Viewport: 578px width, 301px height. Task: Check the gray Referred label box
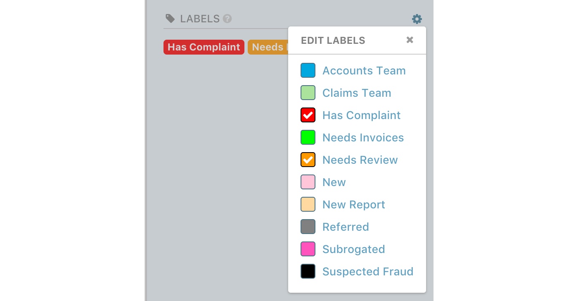(x=308, y=227)
